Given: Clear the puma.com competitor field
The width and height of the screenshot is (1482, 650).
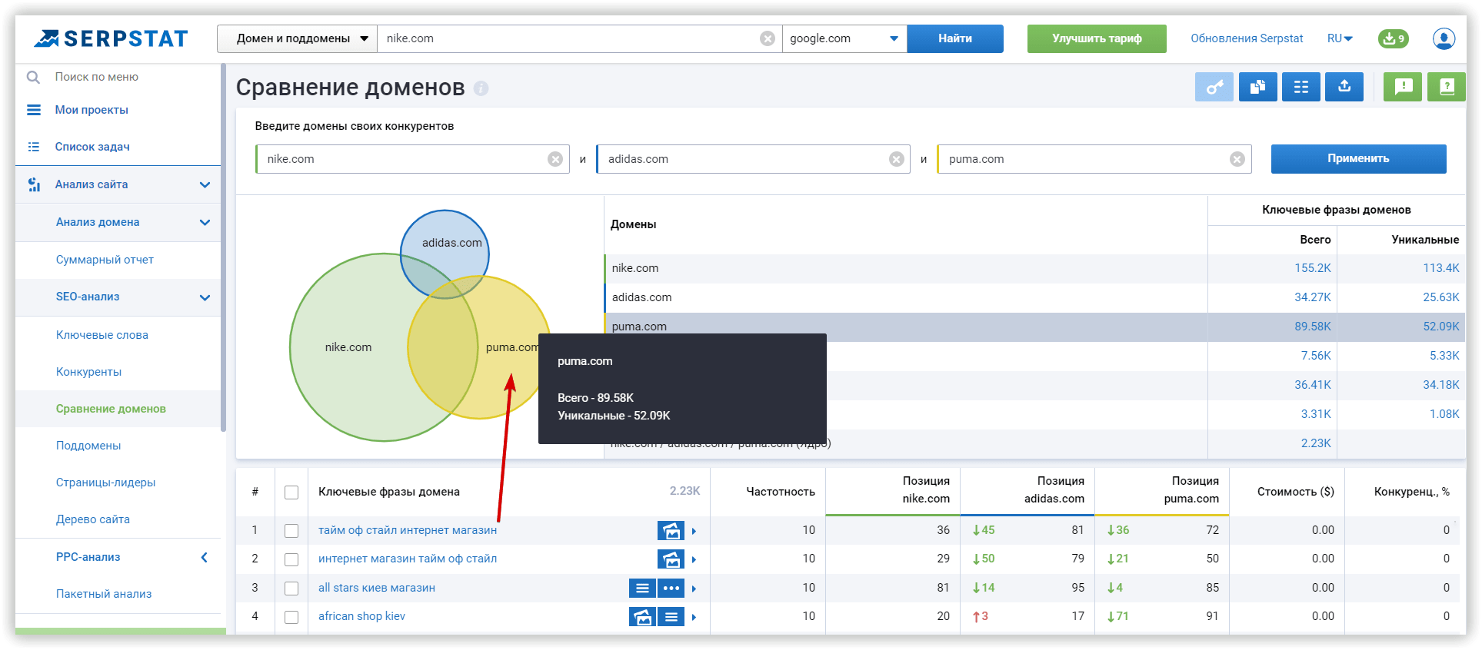Looking at the screenshot, I should [1237, 159].
